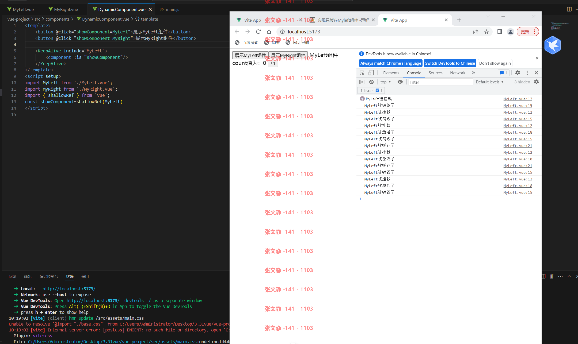Close the DevTools panel
The image size is (578, 344).
pos(536,73)
